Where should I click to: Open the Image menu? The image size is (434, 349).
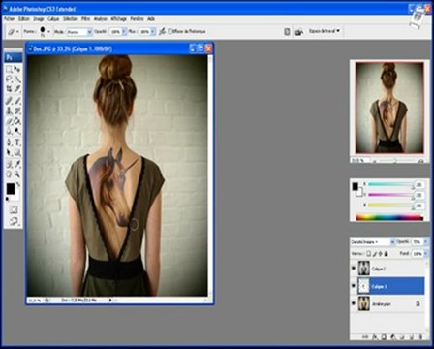(x=39, y=19)
